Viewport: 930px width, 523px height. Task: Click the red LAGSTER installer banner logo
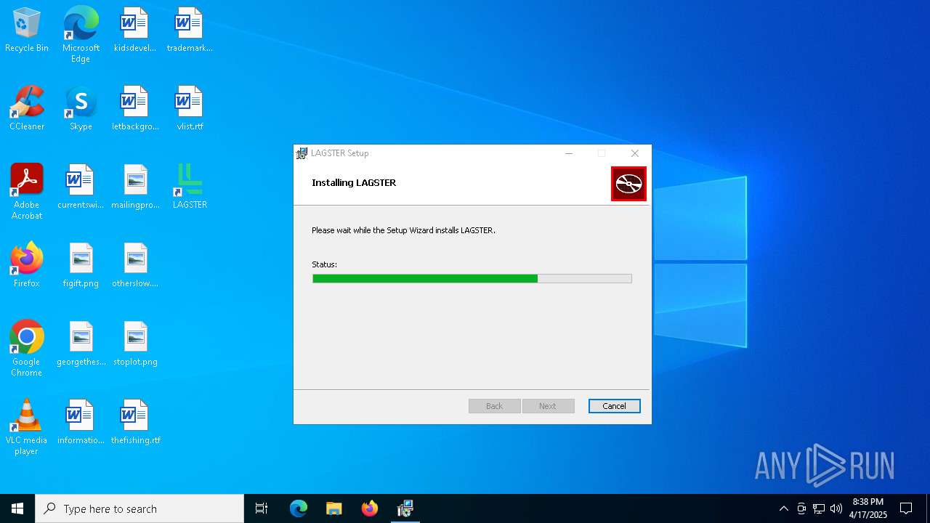[628, 184]
